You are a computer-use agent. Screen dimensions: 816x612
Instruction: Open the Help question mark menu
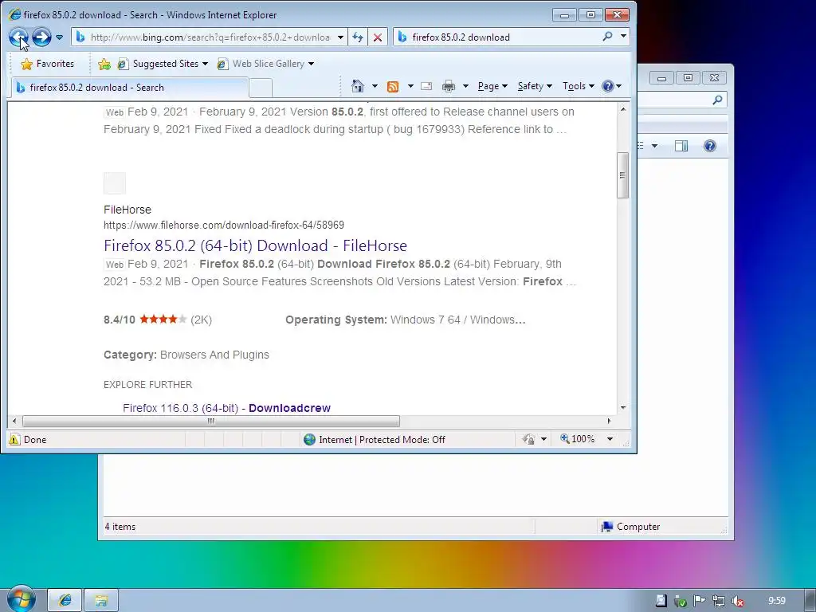(611, 86)
